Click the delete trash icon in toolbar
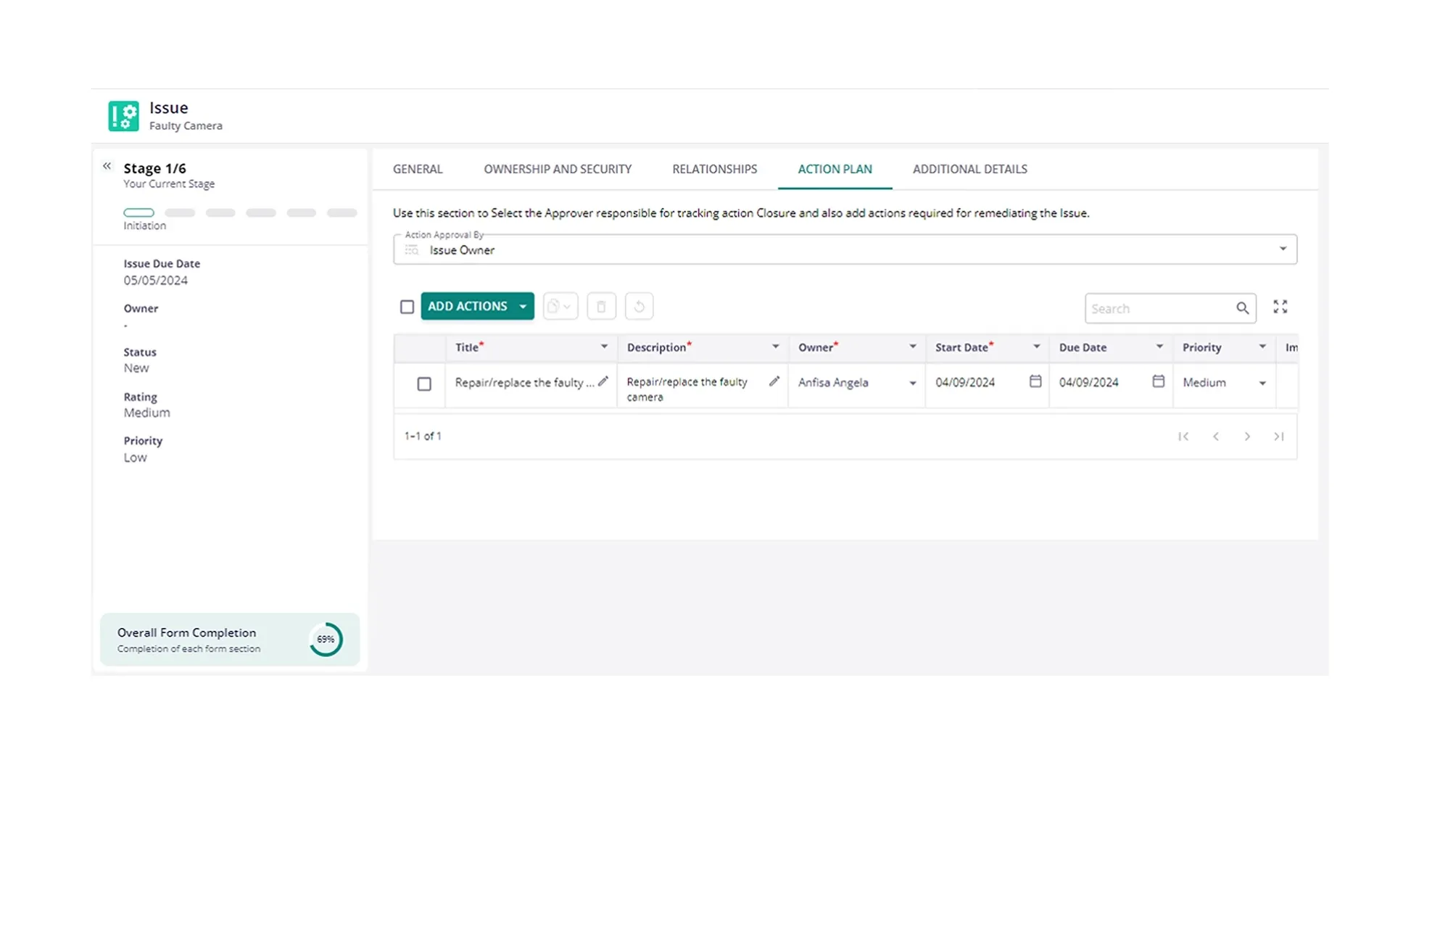Screen dimensions: 1432x952 click(601, 307)
